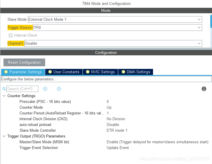The width and height of the screenshot is (212, 164).
Task: Click the Trigger Event Selection label
Action: (39, 148)
